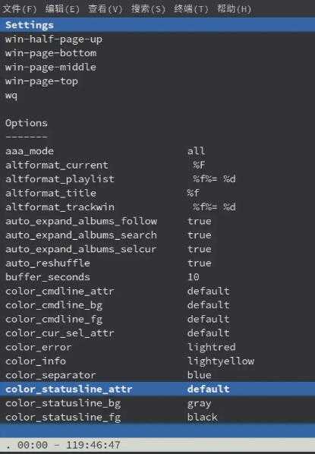
Task: Select color_info lightyellow value
Action: click(221, 361)
